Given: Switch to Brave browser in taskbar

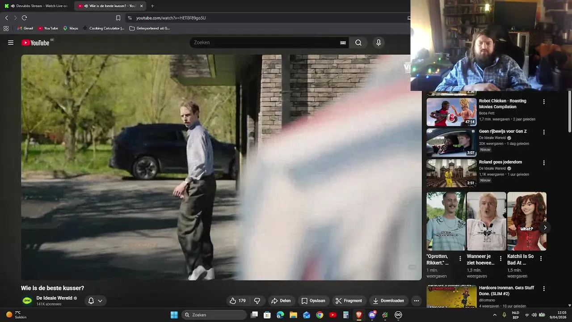Looking at the screenshot, I should [359, 315].
